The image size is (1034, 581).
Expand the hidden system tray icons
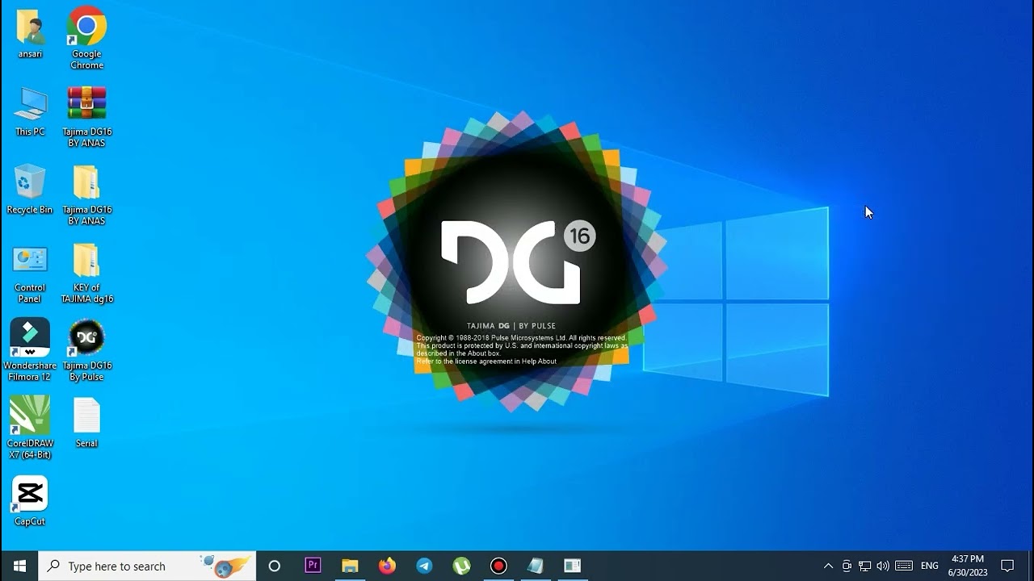(x=828, y=566)
